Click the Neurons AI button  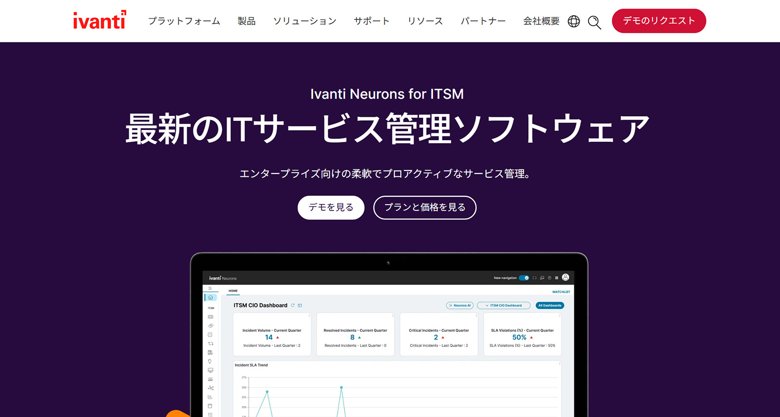460,305
